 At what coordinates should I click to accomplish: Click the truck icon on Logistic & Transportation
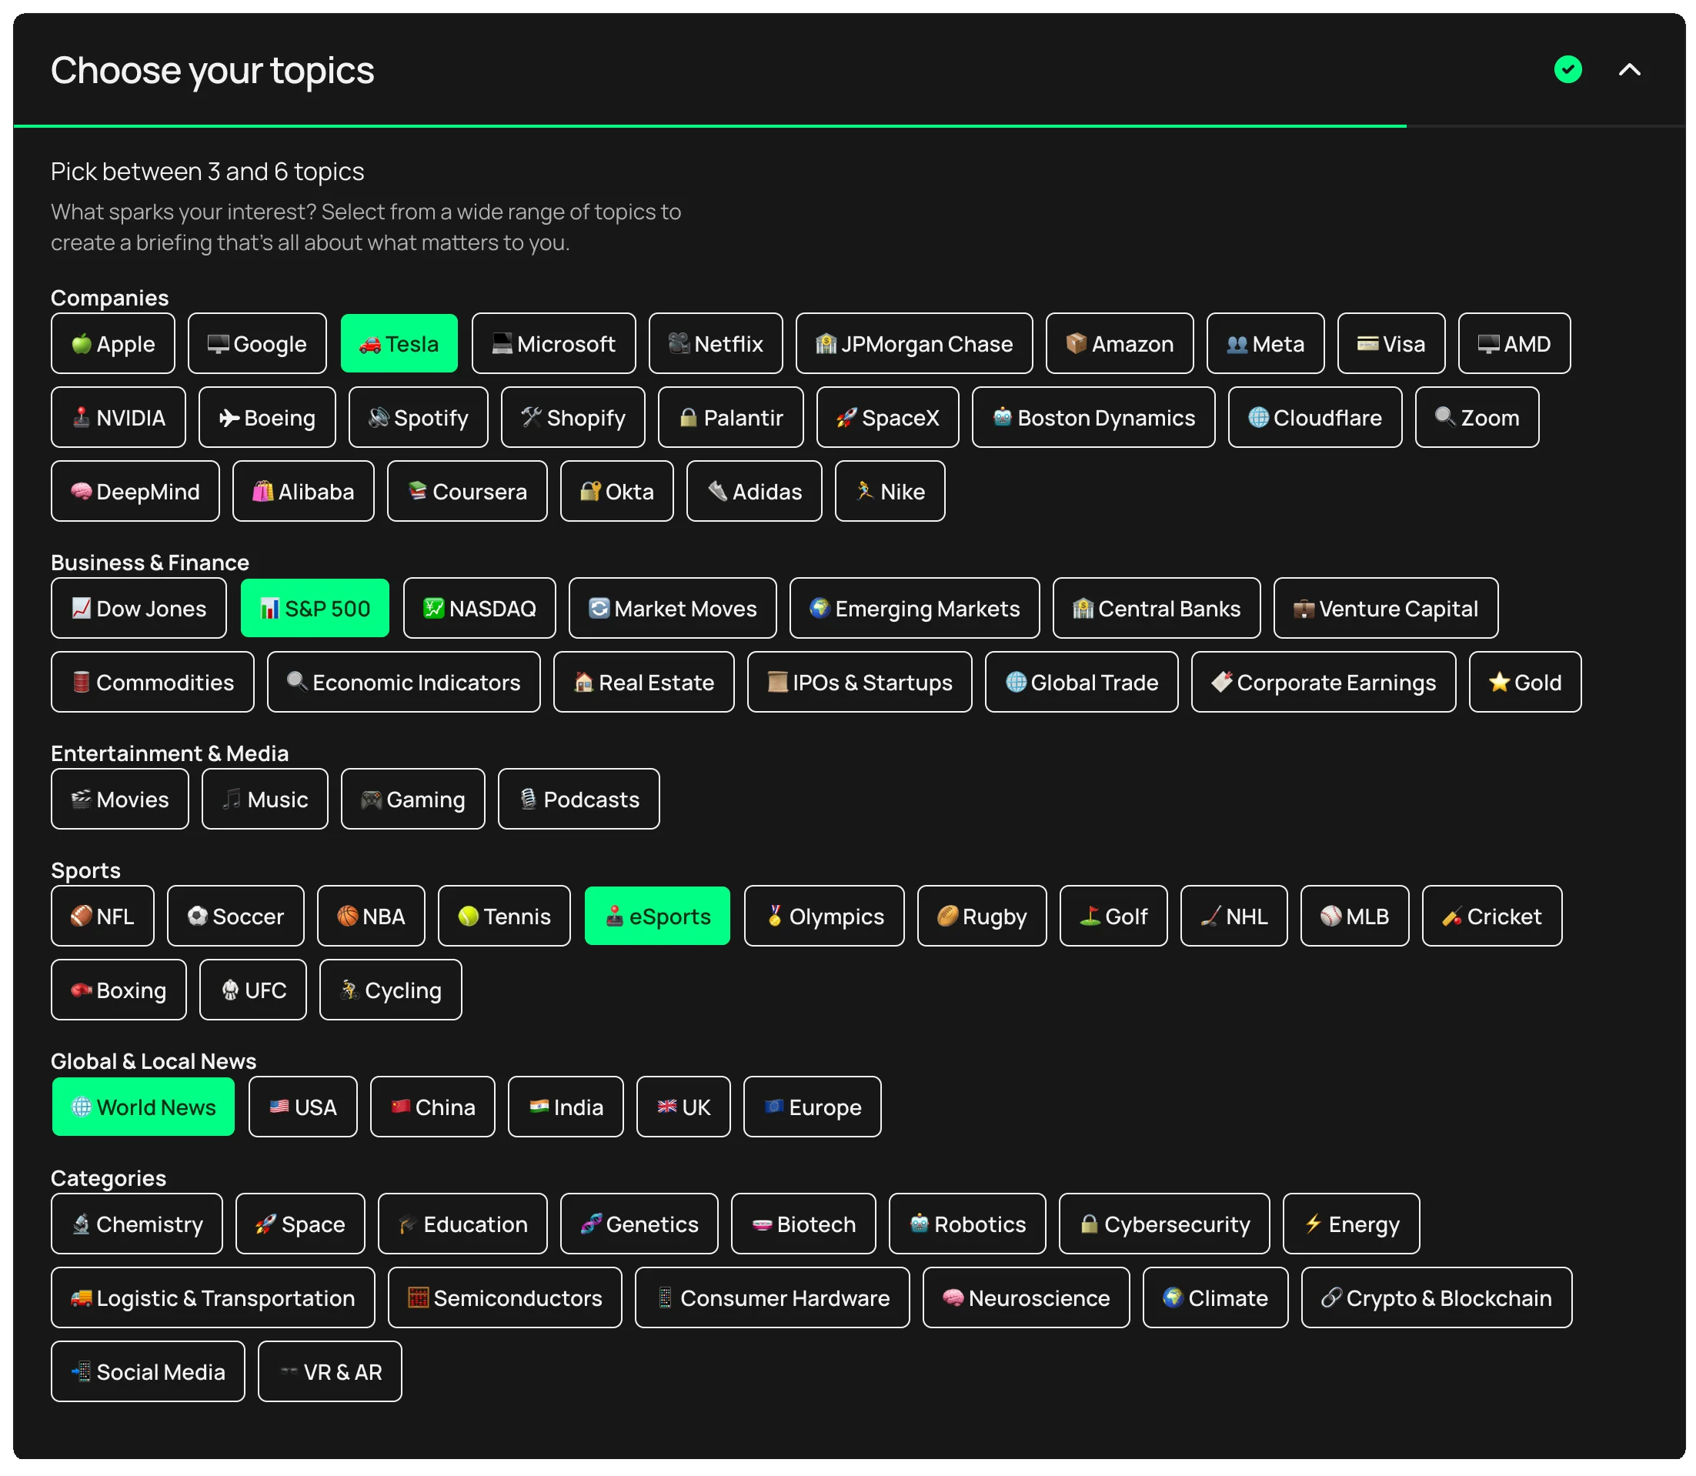pyautogui.click(x=81, y=1298)
